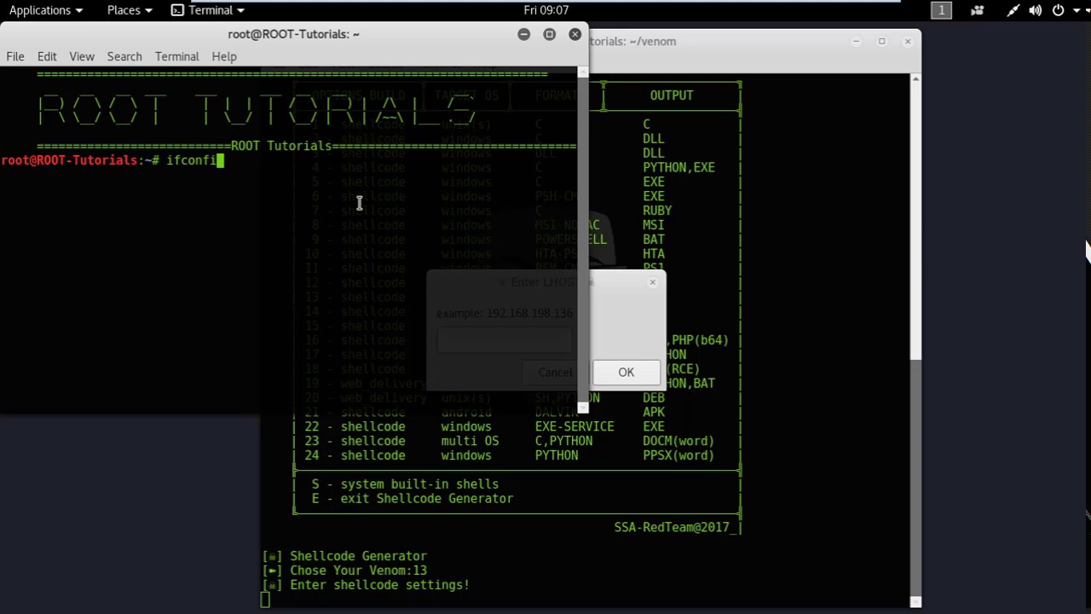The image size is (1091, 614).
Task: Click the 'PYTHON,EXE' output entry
Action: tap(678, 168)
